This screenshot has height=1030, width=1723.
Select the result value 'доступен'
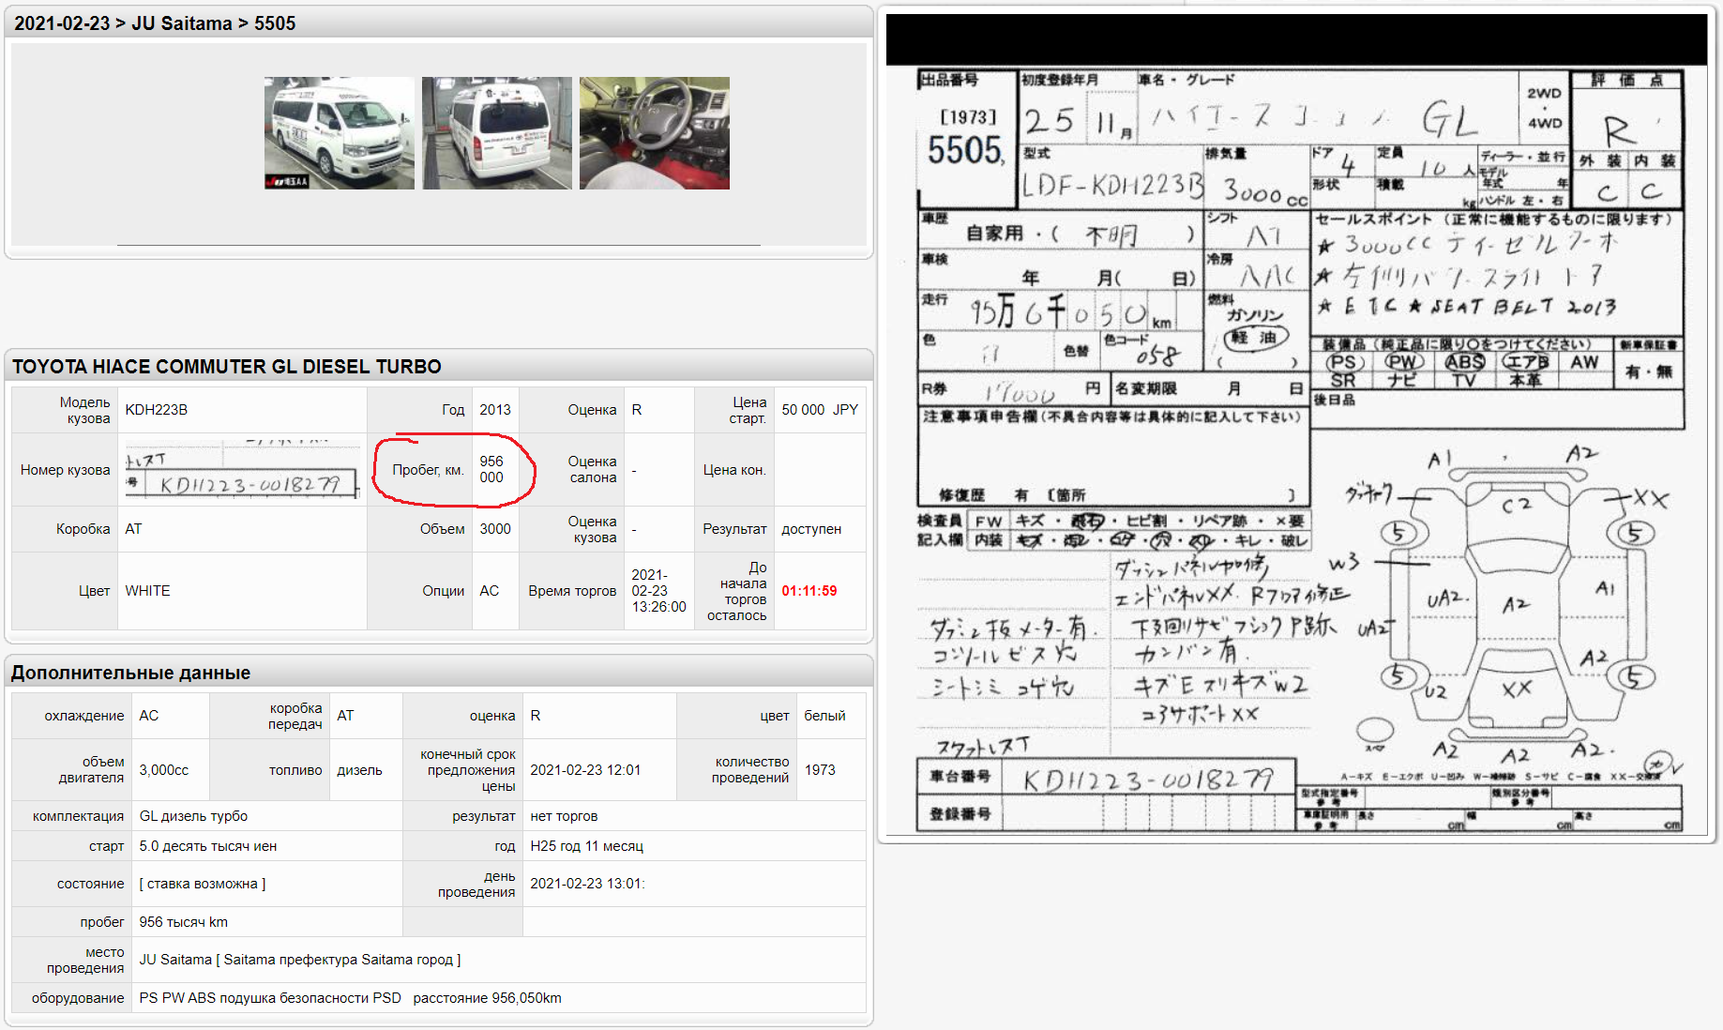tap(811, 529)
